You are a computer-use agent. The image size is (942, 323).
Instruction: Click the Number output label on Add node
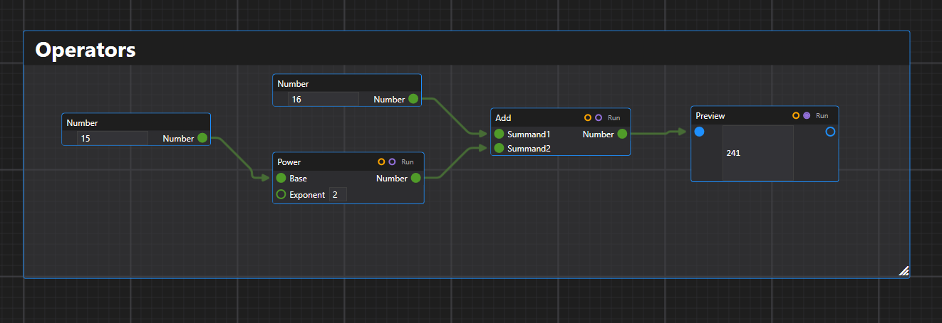click(599, 134)
